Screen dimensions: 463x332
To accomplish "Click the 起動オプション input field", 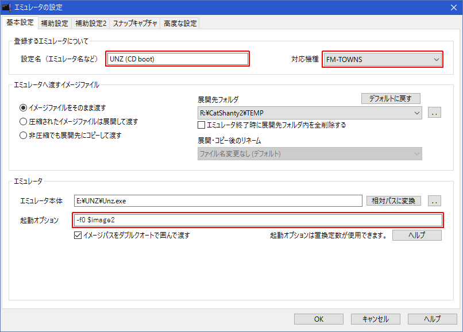I will 257,220.
